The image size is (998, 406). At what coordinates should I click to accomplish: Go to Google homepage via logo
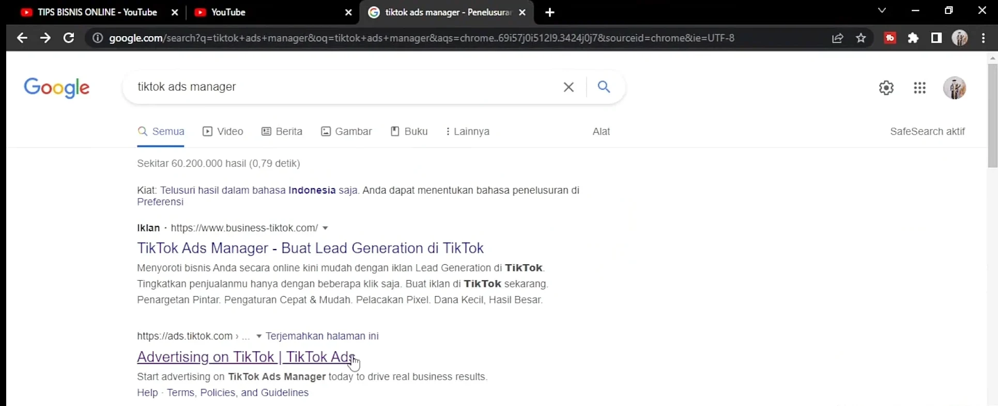pos(57,88)
